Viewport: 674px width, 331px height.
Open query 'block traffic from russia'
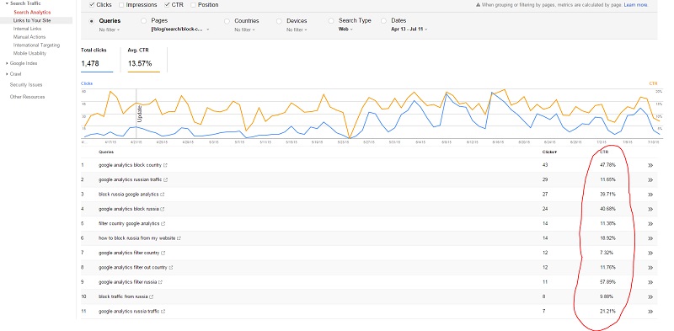point(123,296)
